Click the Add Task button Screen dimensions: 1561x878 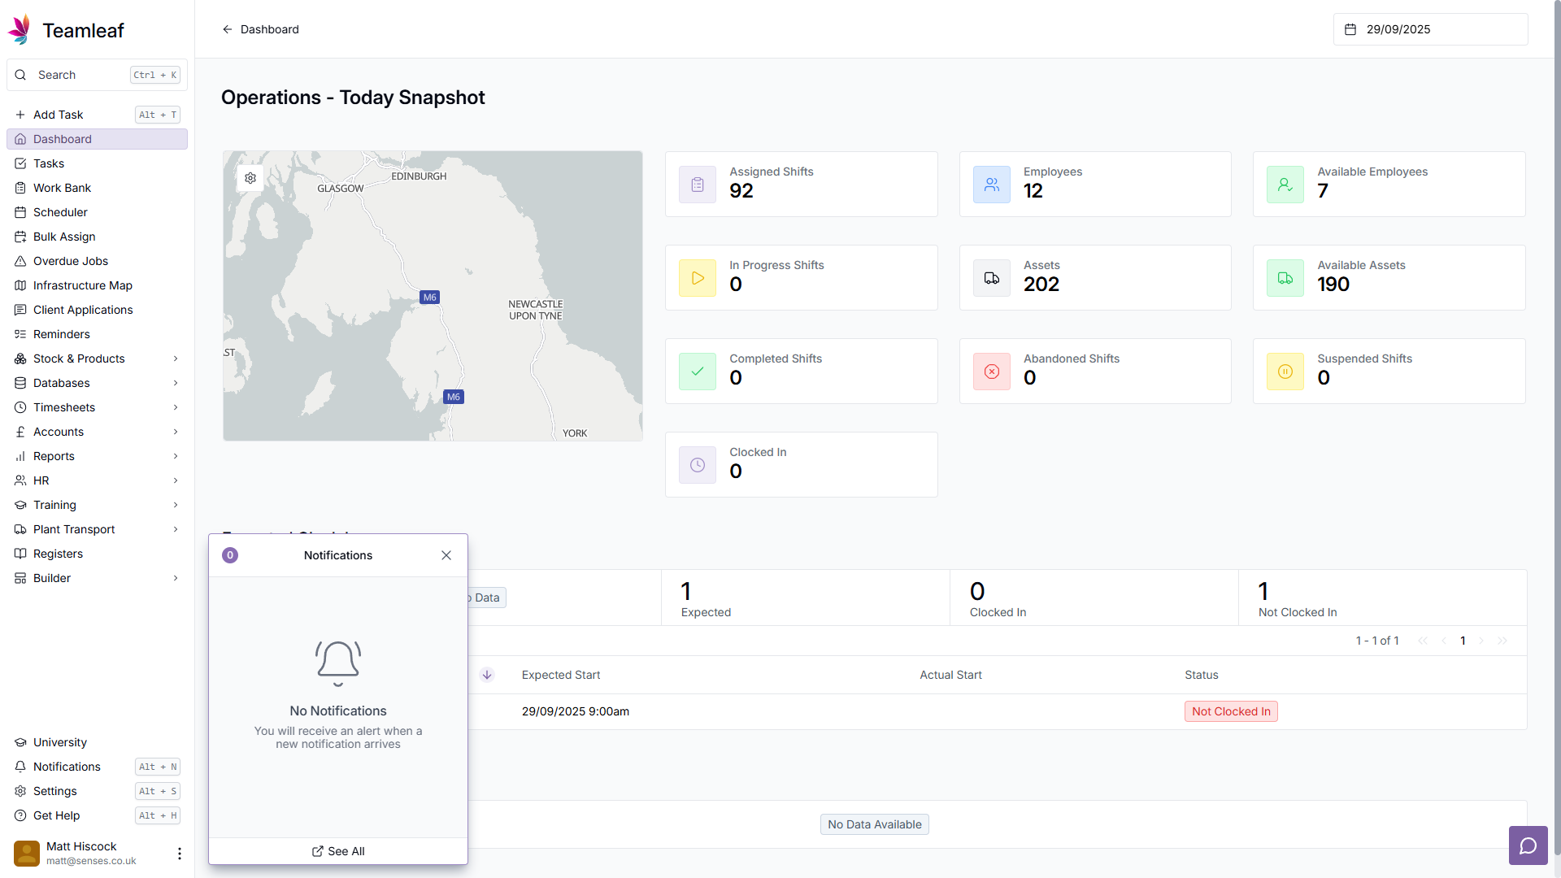tap(59, 115)
